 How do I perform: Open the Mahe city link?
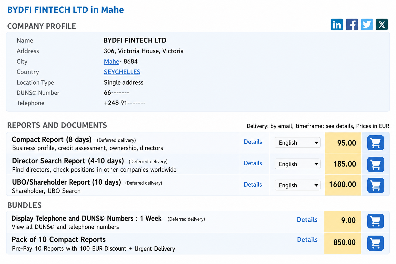(111, 61)
